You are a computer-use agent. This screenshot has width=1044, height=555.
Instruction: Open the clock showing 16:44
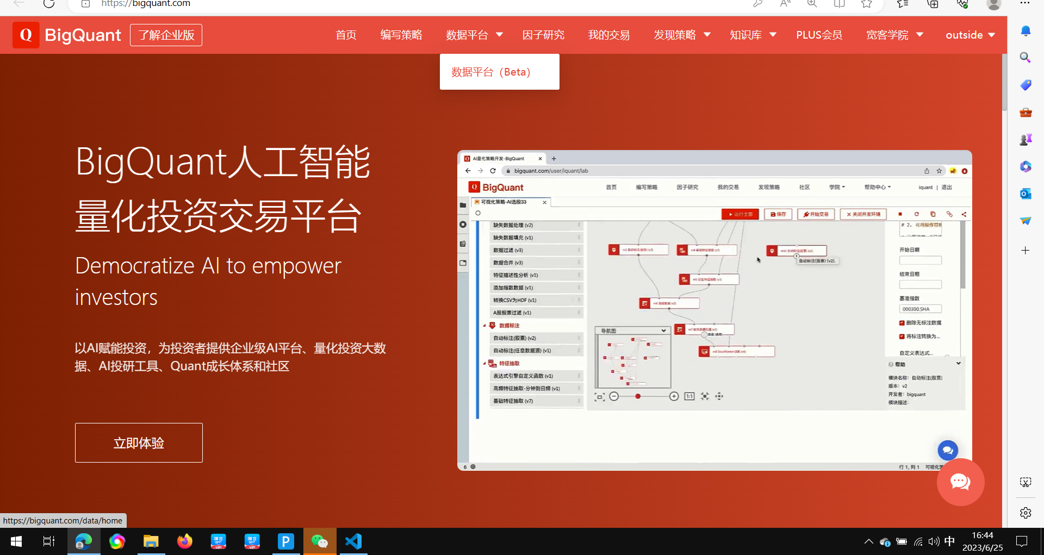pyautogui.click(x=983, y=541)
